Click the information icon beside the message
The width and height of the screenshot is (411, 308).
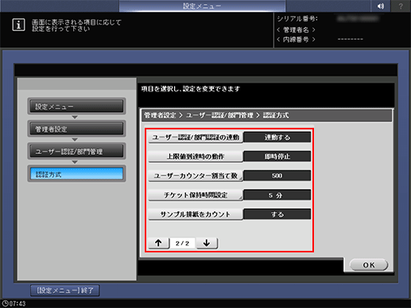coord(18,25)
